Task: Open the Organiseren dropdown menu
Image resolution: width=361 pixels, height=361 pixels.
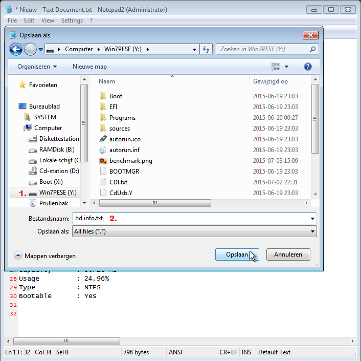Action: [x=37, y=67]
